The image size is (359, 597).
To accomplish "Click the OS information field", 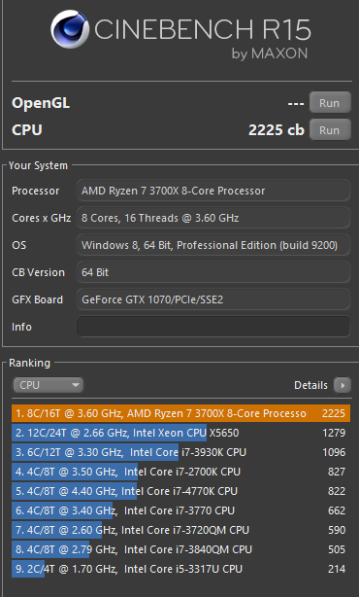I will click(213, 245).
